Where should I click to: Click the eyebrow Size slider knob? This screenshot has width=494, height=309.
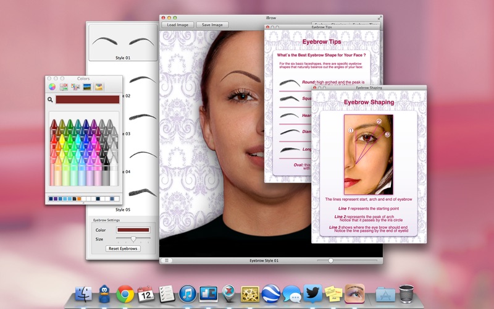133,239
